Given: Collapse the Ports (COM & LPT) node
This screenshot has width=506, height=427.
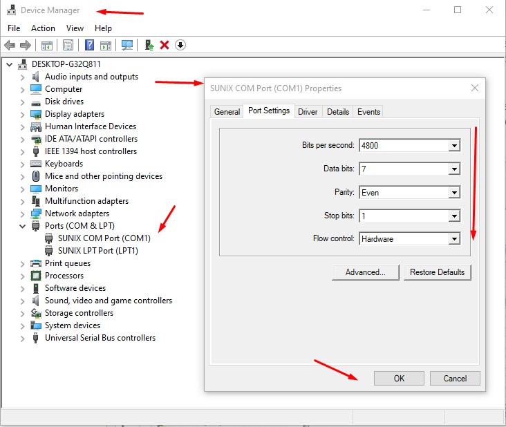Looking at the screenshot, I should click(22, 226).
